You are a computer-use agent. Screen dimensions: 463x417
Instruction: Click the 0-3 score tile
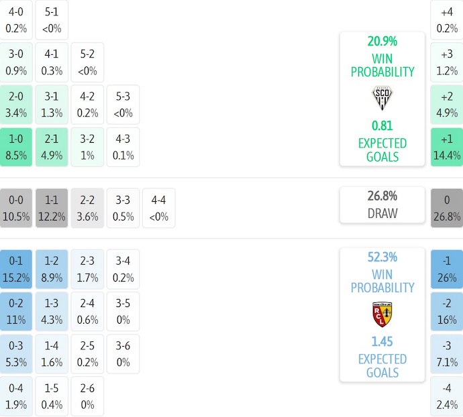pos(17,353)
